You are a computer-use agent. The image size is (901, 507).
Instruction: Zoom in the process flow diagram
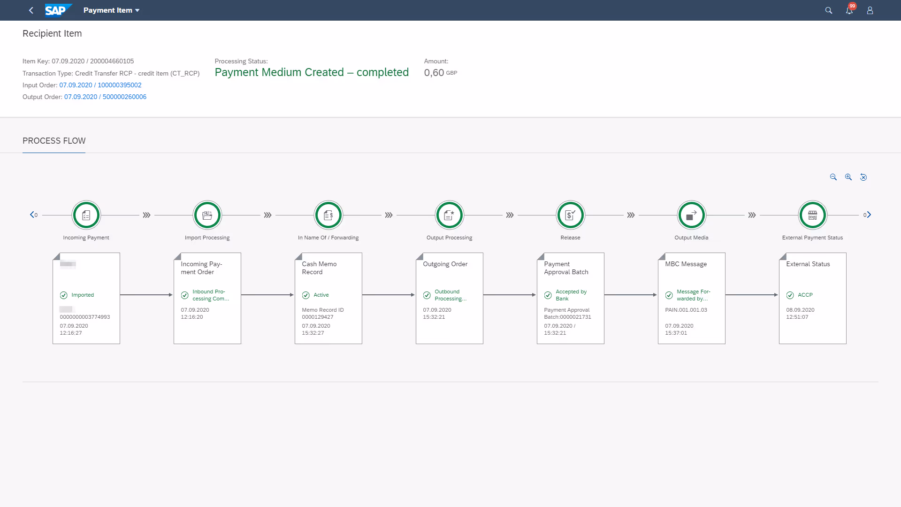click(848, 177)
